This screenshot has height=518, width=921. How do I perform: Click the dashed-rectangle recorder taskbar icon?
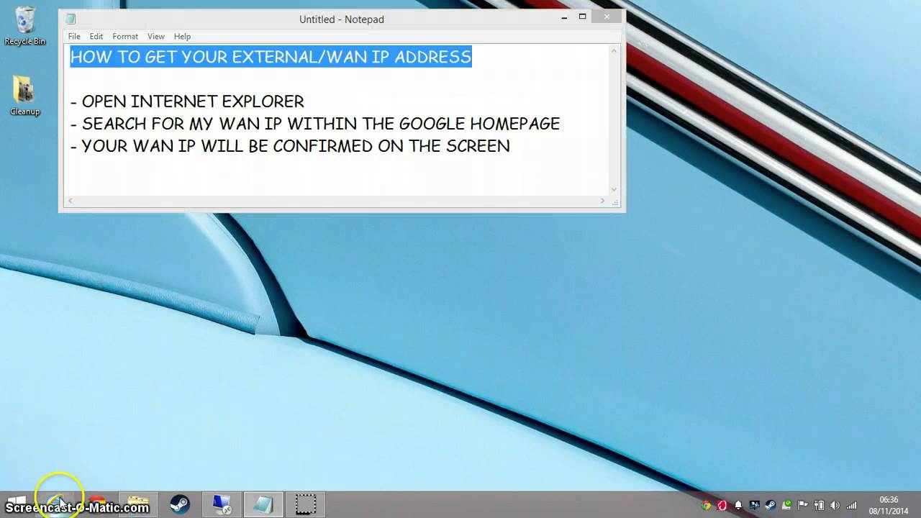pyautogui.click(x=306, y=504)
